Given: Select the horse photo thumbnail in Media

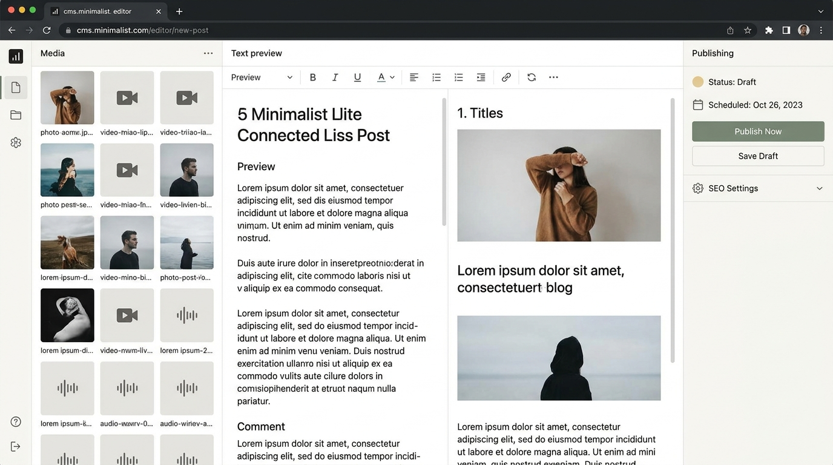Looking at the screenshot, I should coord(67,242).
